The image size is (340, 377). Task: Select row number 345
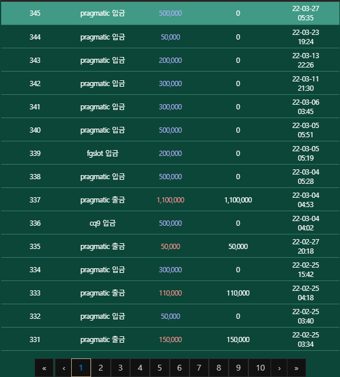coord(35,13)
